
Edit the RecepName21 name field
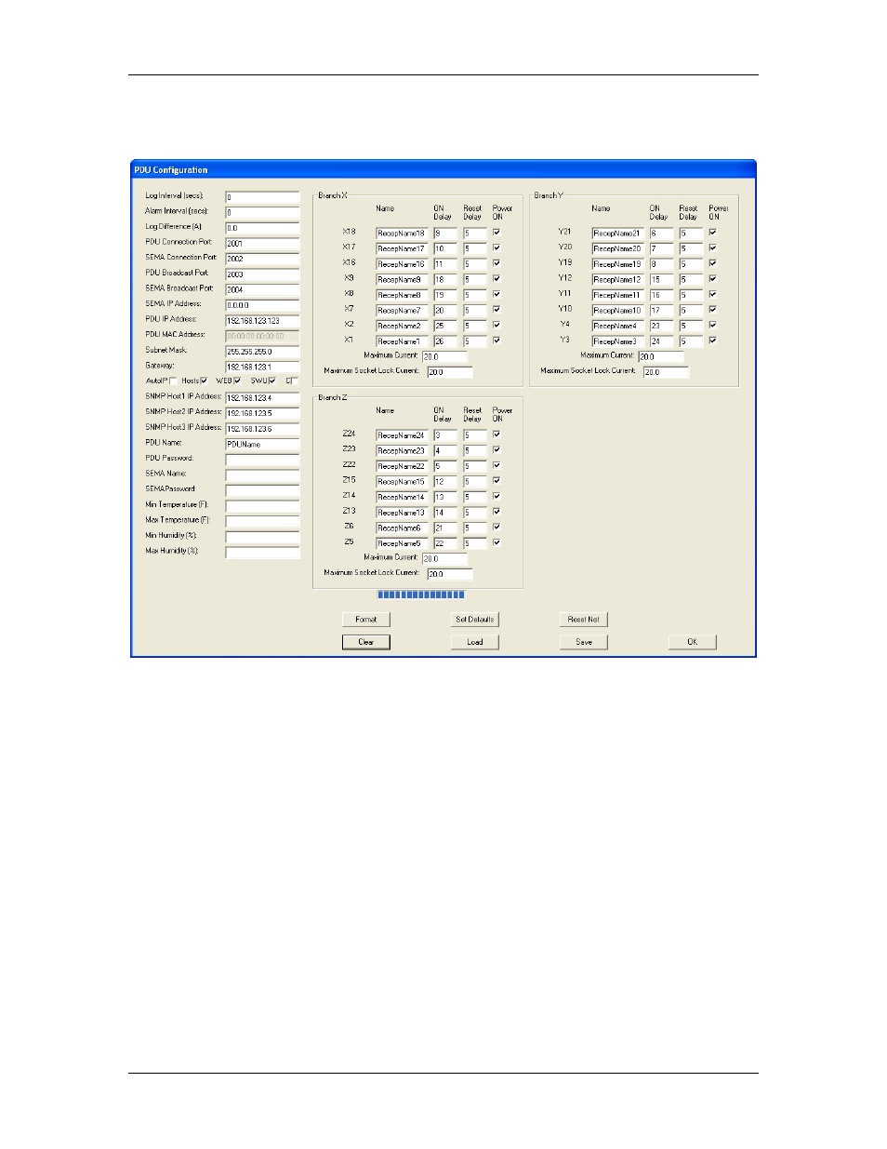tap(617, 234)
